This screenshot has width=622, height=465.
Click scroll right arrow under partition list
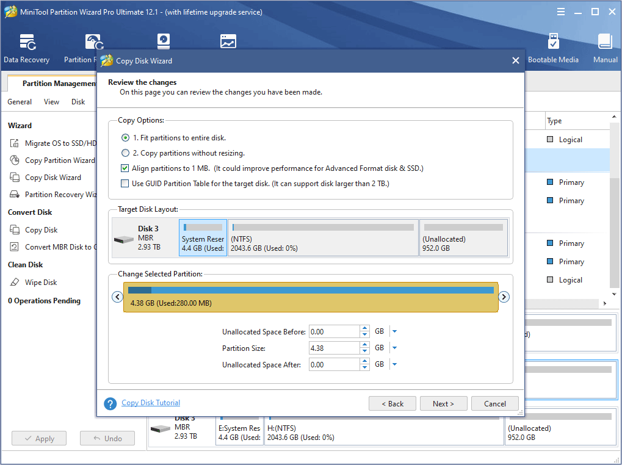pyautogui.click(x=605, y=303)
